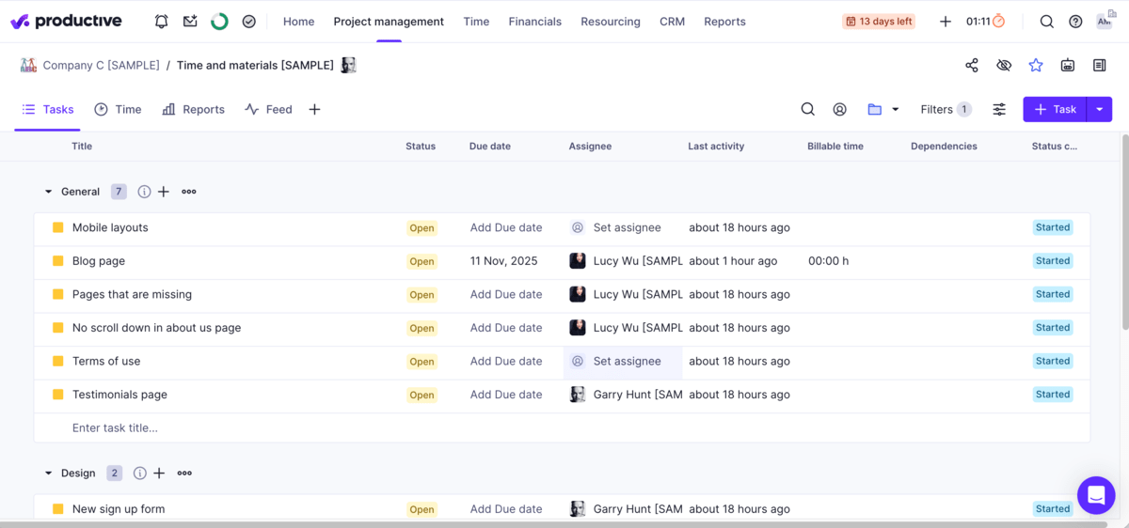Toggle the crossed-eye visibility icon
The image size is (1129, 528).
1004,65
